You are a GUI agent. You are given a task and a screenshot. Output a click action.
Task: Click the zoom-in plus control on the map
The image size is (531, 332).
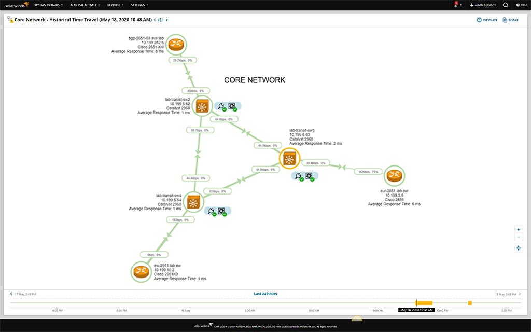(x=519, y=229)
